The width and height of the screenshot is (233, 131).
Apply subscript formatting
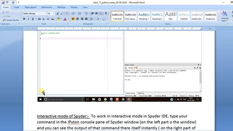(44, 19)
